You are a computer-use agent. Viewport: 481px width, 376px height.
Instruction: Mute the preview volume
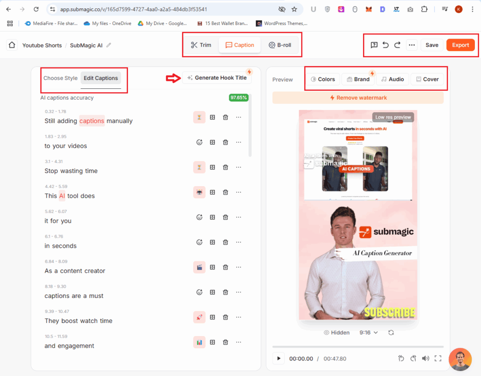pos(426,359)
